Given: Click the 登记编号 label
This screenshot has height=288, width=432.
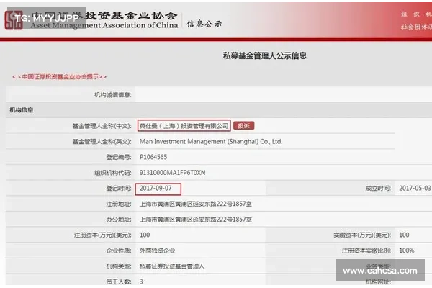Looking at the screenshot, I should pos(119,157).
